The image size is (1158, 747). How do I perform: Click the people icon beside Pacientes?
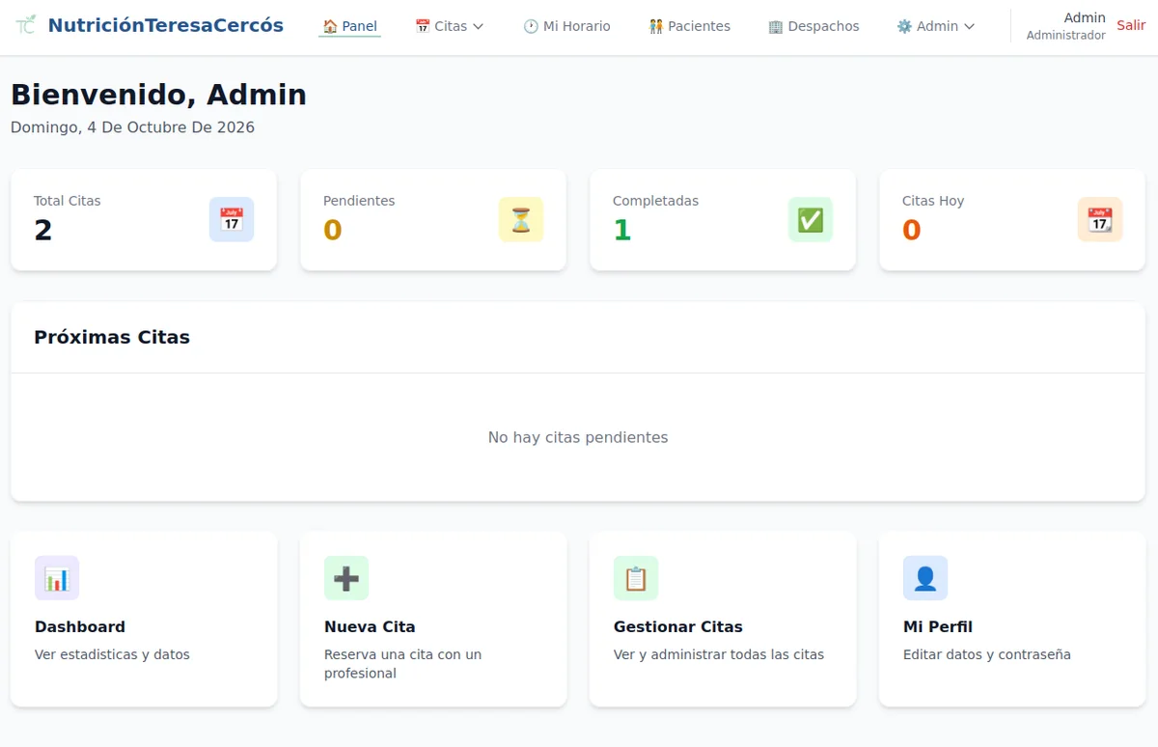tap(656, 26)
